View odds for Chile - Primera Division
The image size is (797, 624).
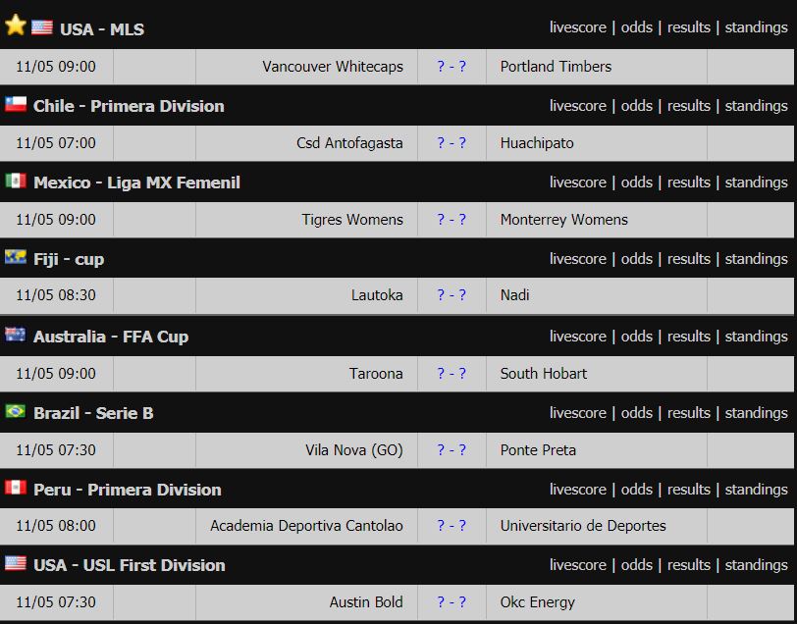tap(636, 106)
